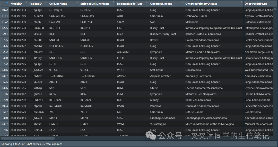Sort by CellLineName using its sort arrows
Image resolution: width=278 pixels, height=147 pixels.
pos(77,3)
